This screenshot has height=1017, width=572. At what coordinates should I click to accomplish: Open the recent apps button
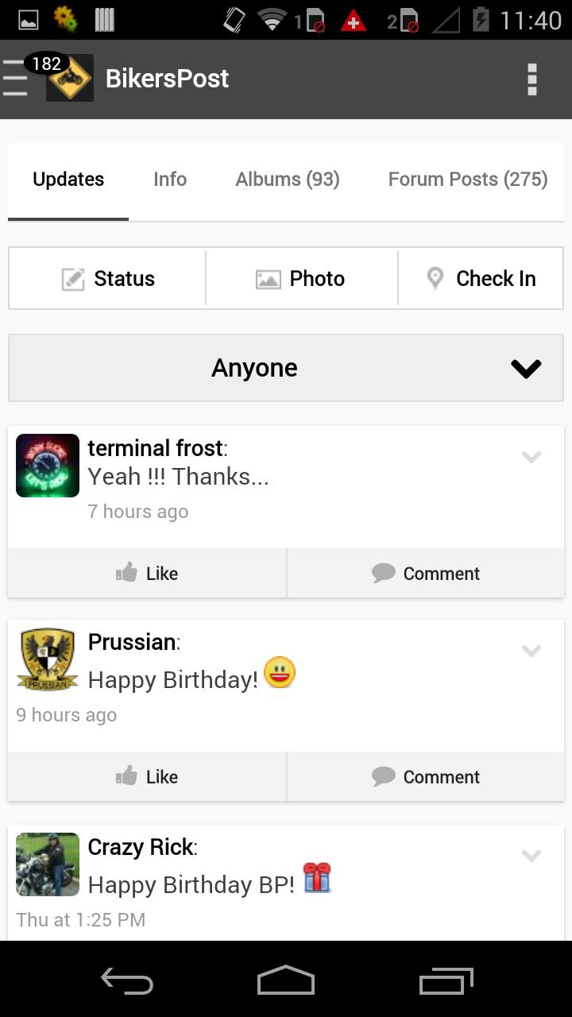coord(446,980)
